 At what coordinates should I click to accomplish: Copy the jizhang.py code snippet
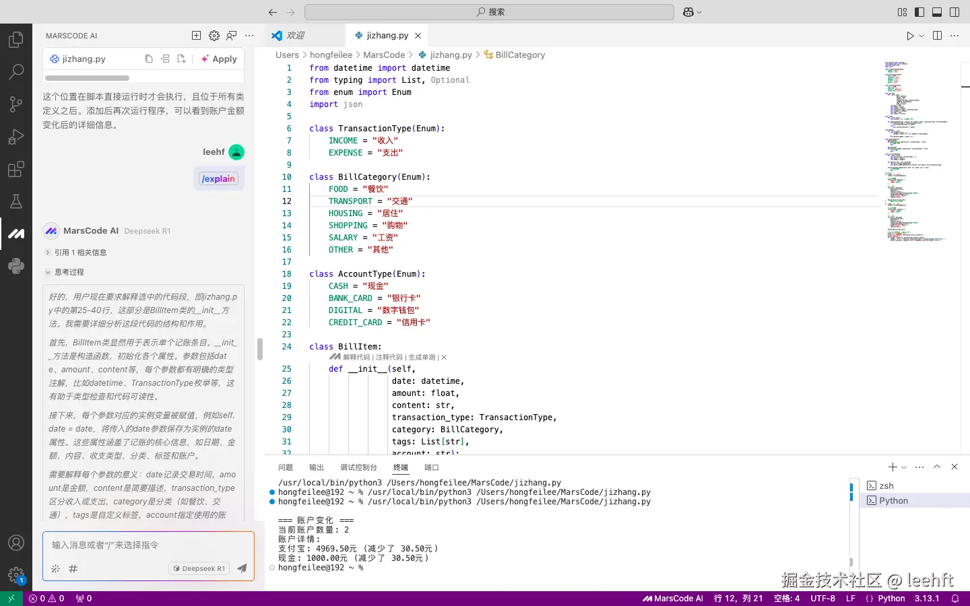[149, 59]
